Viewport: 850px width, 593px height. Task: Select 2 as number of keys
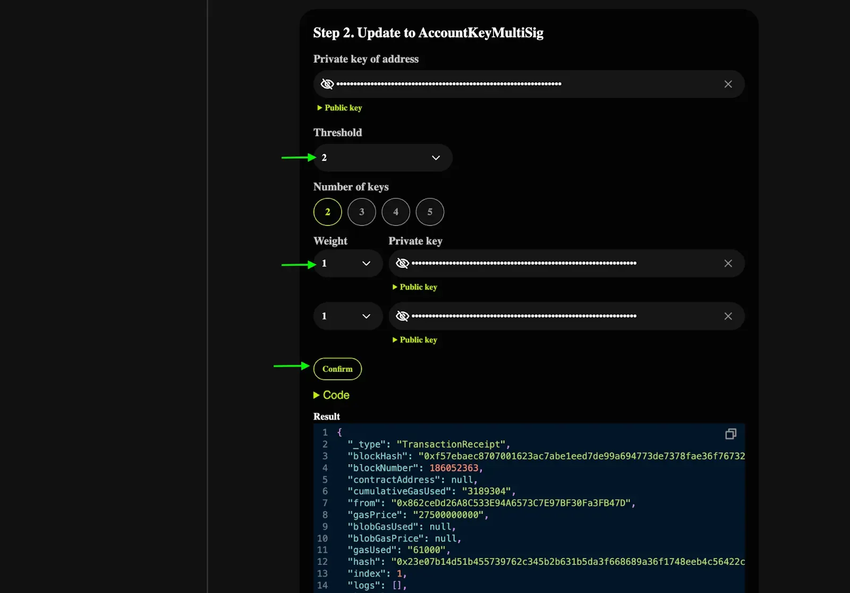pos(327,212)
